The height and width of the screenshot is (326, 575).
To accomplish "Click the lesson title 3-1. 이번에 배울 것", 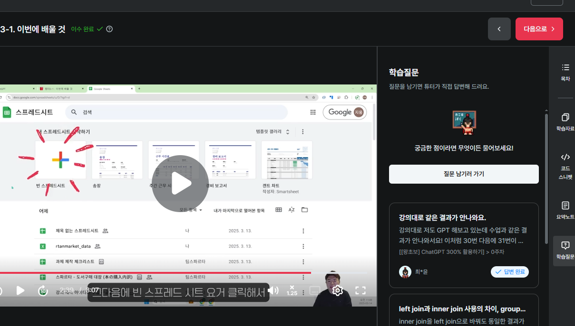I will click(32, 29).
